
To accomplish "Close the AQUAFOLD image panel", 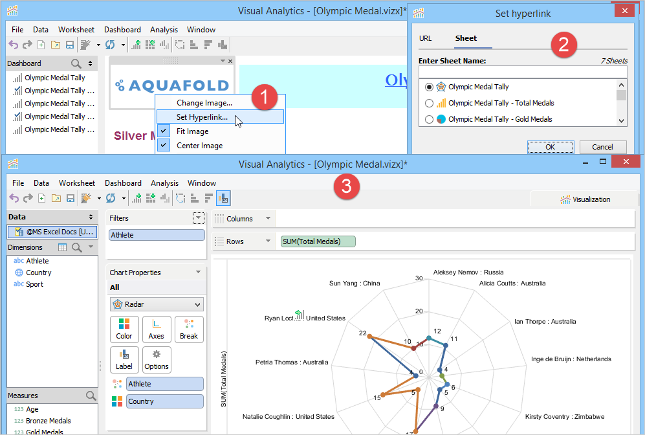I will [230, 61].
